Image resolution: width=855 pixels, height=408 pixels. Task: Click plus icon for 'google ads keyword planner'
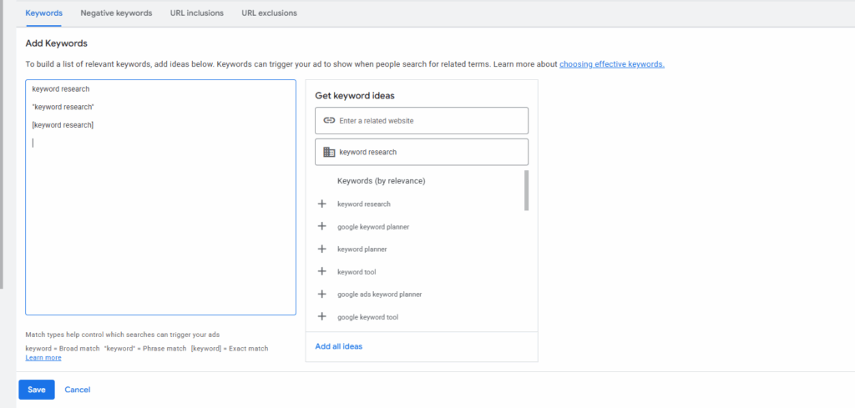322,294
